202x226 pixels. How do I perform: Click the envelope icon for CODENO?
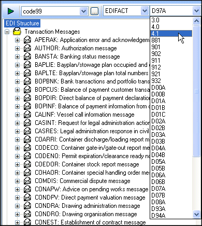[x=27, y=156]
